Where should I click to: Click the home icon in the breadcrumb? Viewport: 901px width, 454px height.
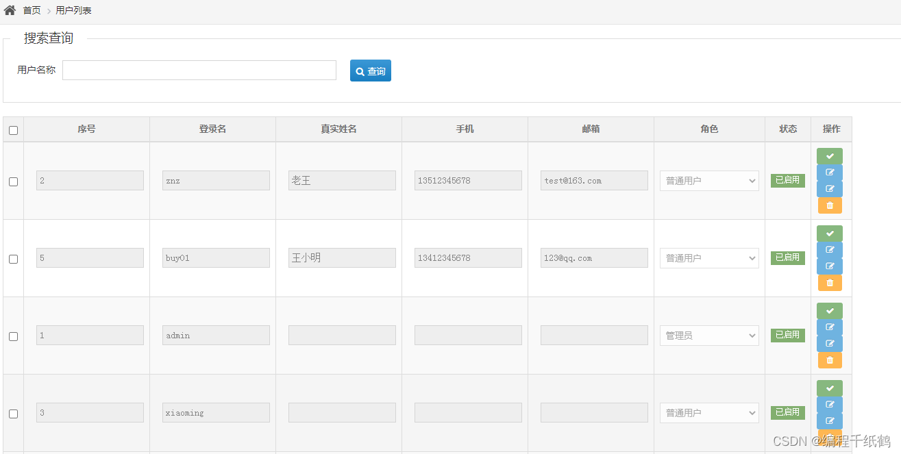[10, 10]
